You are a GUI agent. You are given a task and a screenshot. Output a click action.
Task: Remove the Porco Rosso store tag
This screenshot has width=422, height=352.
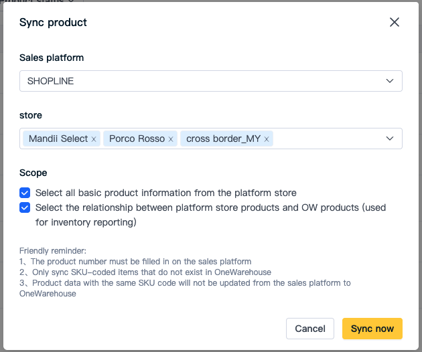point(171,139)
